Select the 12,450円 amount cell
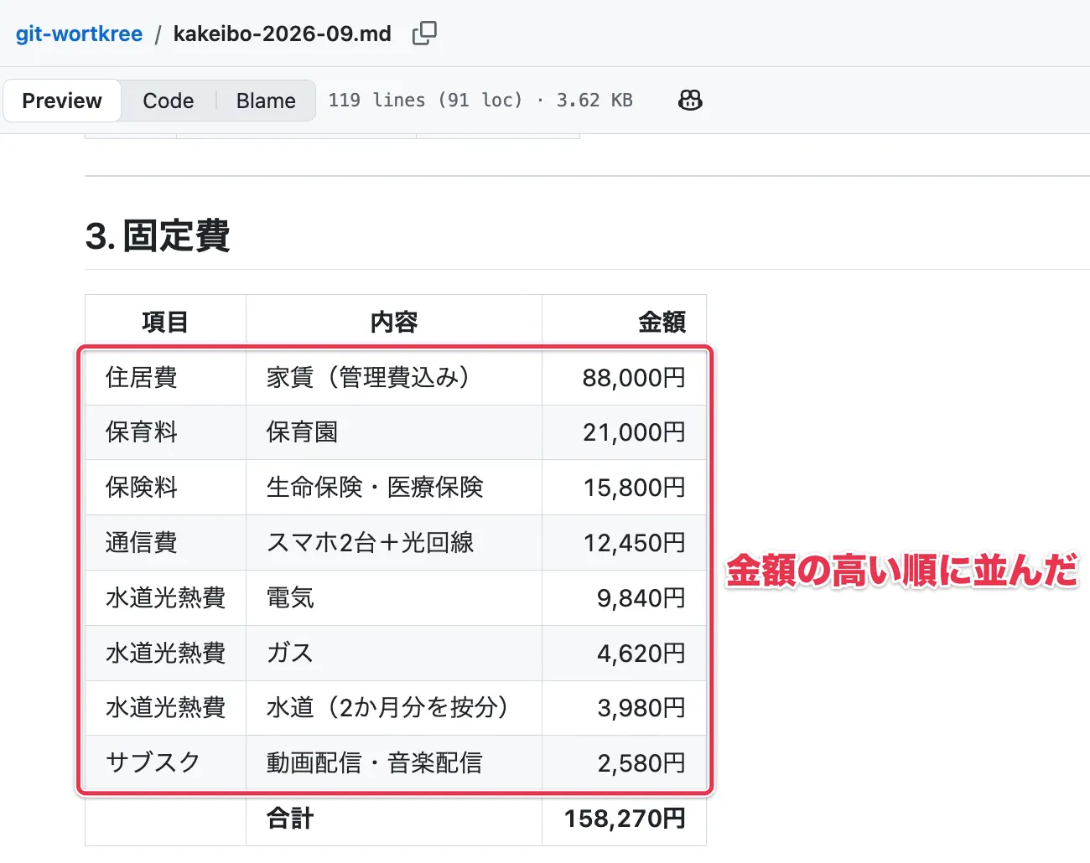Screen dimensions: 1090x863 (x=624, y=543)
